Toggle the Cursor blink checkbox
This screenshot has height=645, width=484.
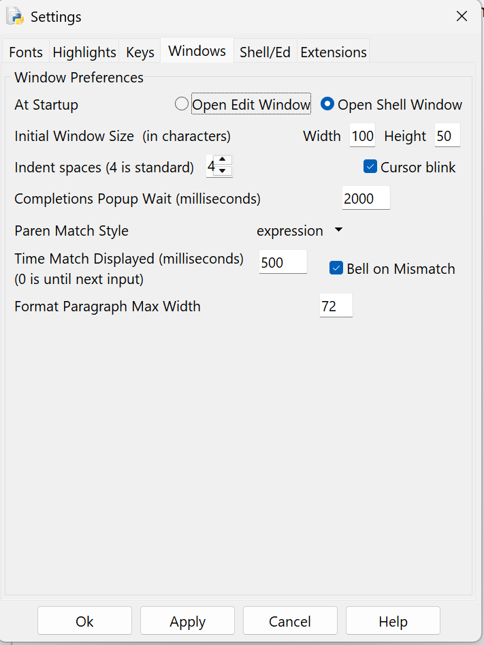click(370, 167)
